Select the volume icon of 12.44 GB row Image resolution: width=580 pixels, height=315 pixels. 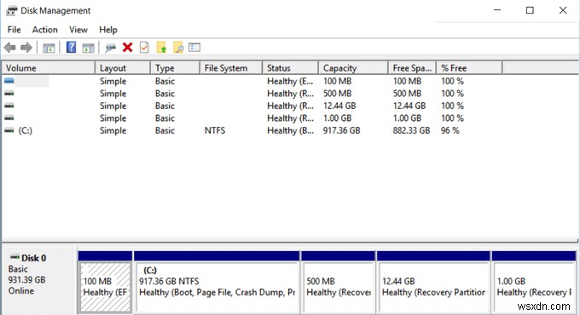(x=9, y=106)
